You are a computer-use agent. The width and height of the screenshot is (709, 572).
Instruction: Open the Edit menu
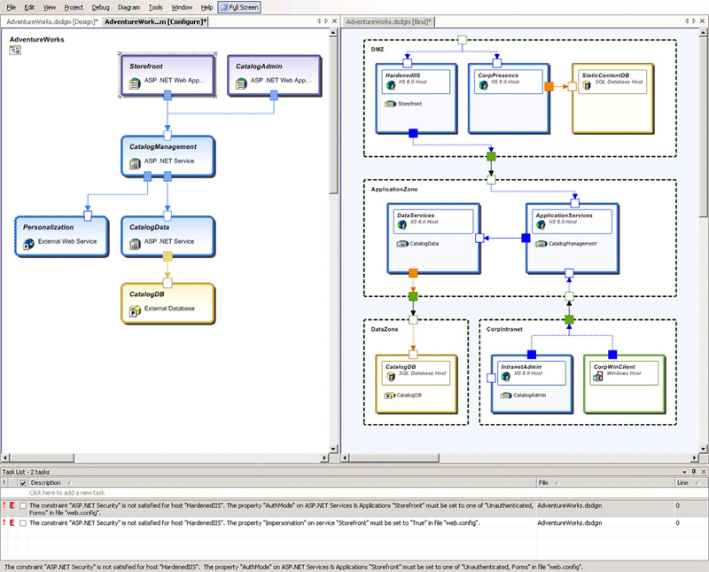[29, 7]
